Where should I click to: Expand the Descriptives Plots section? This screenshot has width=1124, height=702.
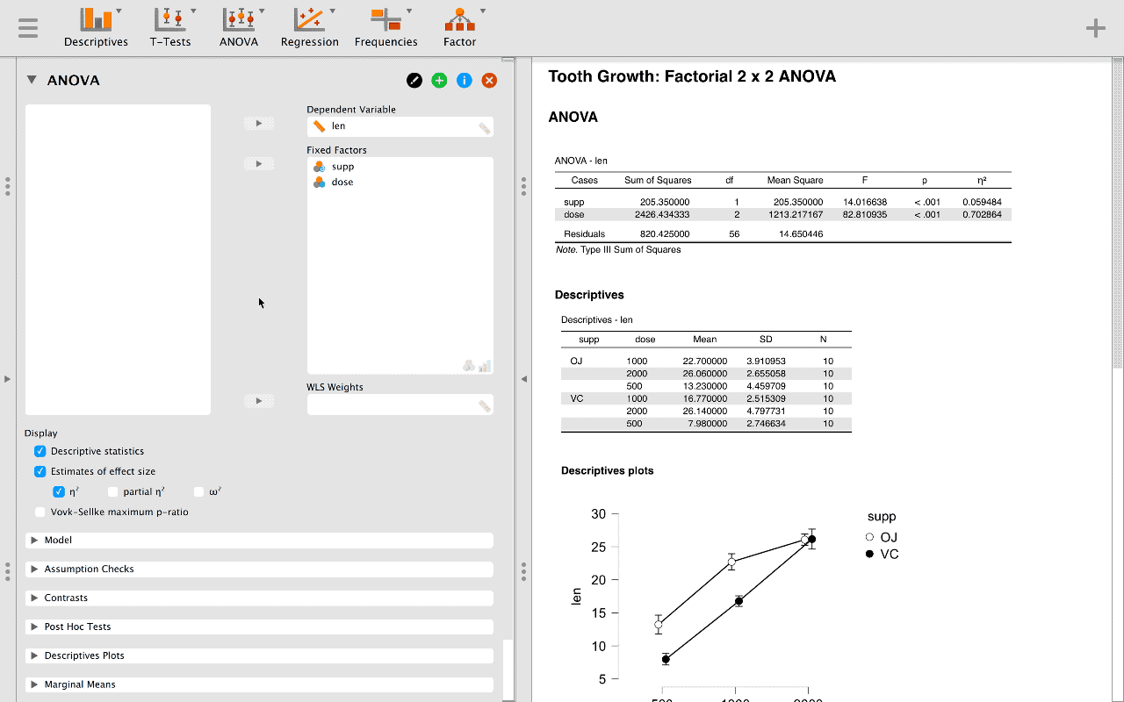[x=259, y=656]
